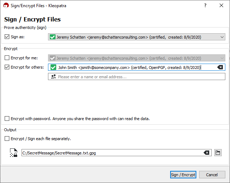
Task: Enable Encrypt with password option
Action: pyautogui.click(x=7, y=118)
